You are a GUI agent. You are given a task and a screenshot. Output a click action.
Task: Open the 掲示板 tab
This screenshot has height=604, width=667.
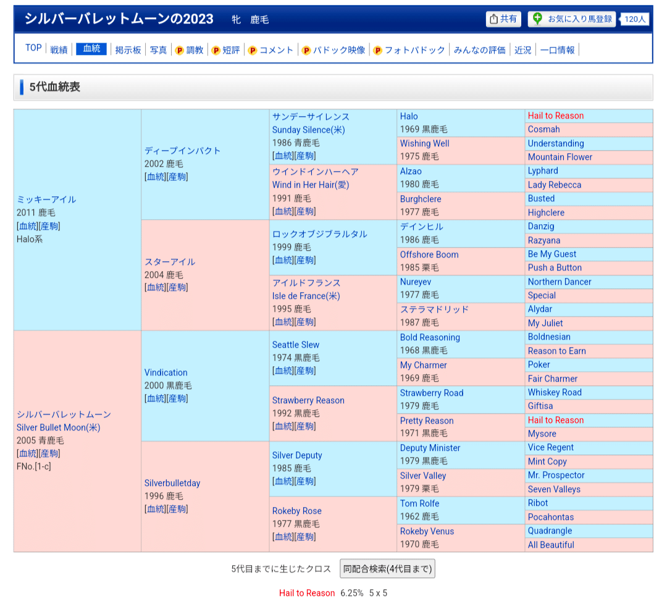click(128, 50)
